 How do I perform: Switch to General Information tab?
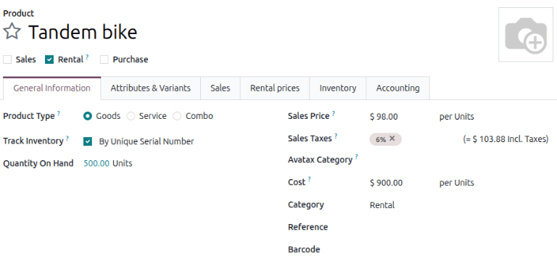point(52,88)
